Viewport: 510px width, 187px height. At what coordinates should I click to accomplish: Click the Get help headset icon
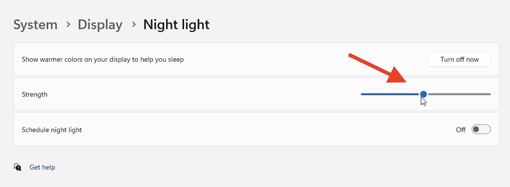(x=17, y=167)
